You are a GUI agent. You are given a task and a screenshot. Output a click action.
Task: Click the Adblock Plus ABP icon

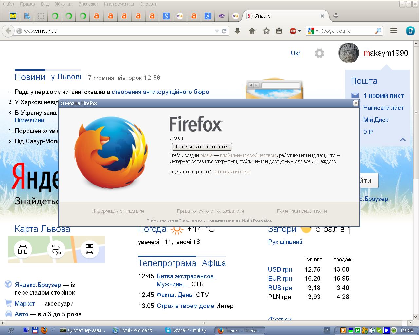point(293,31)
